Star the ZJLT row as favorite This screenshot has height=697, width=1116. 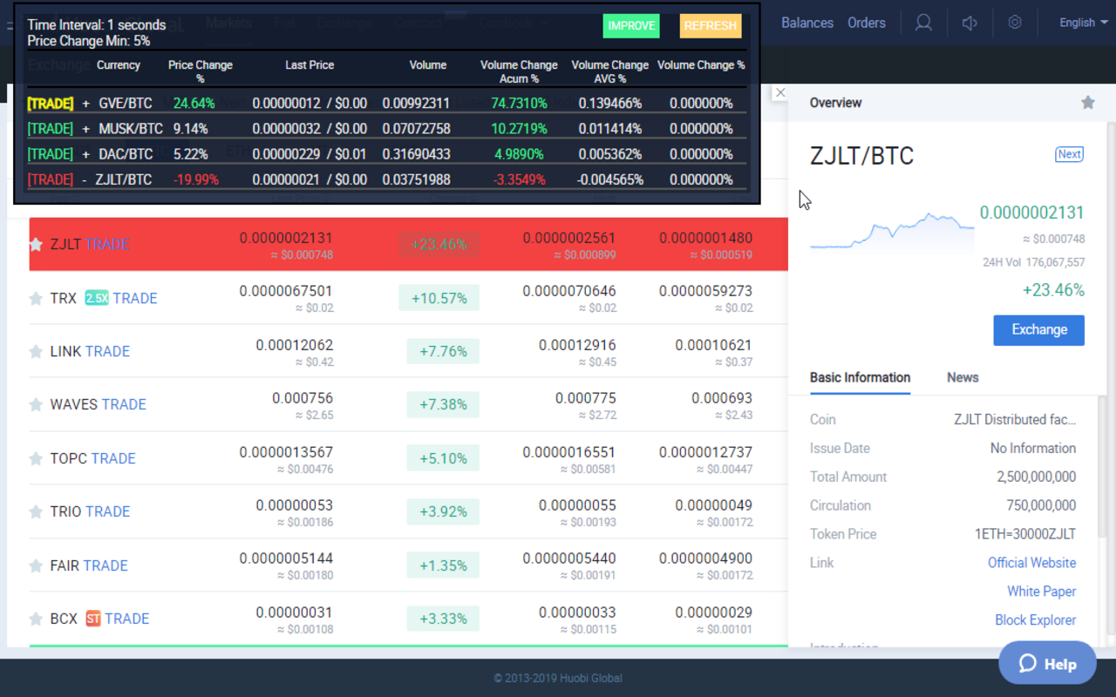tap(36, 245)
